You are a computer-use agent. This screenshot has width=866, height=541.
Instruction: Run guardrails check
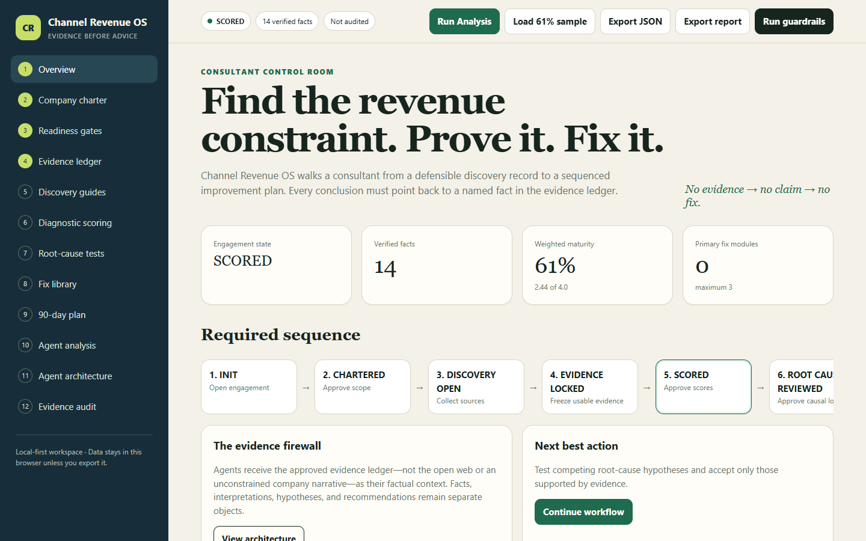(794, 21)
